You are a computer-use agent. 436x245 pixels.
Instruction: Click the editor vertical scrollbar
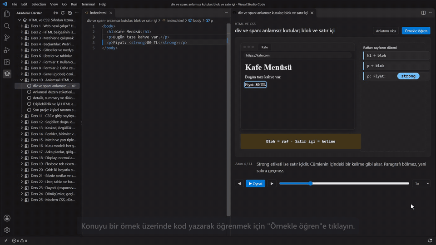pyautogui.click(x=228, y=119)
